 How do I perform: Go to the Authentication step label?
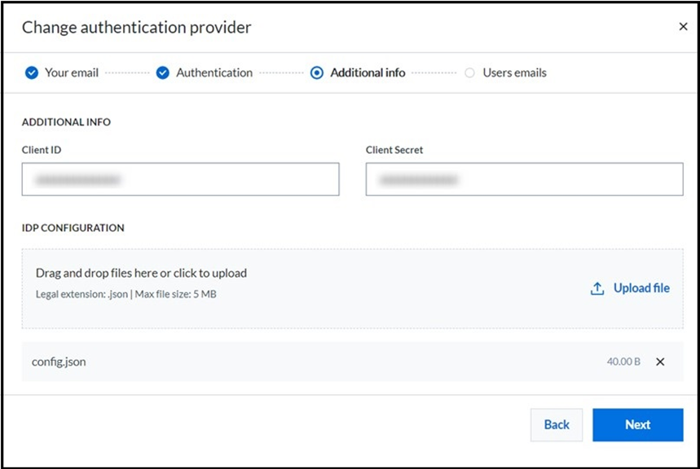214,72
